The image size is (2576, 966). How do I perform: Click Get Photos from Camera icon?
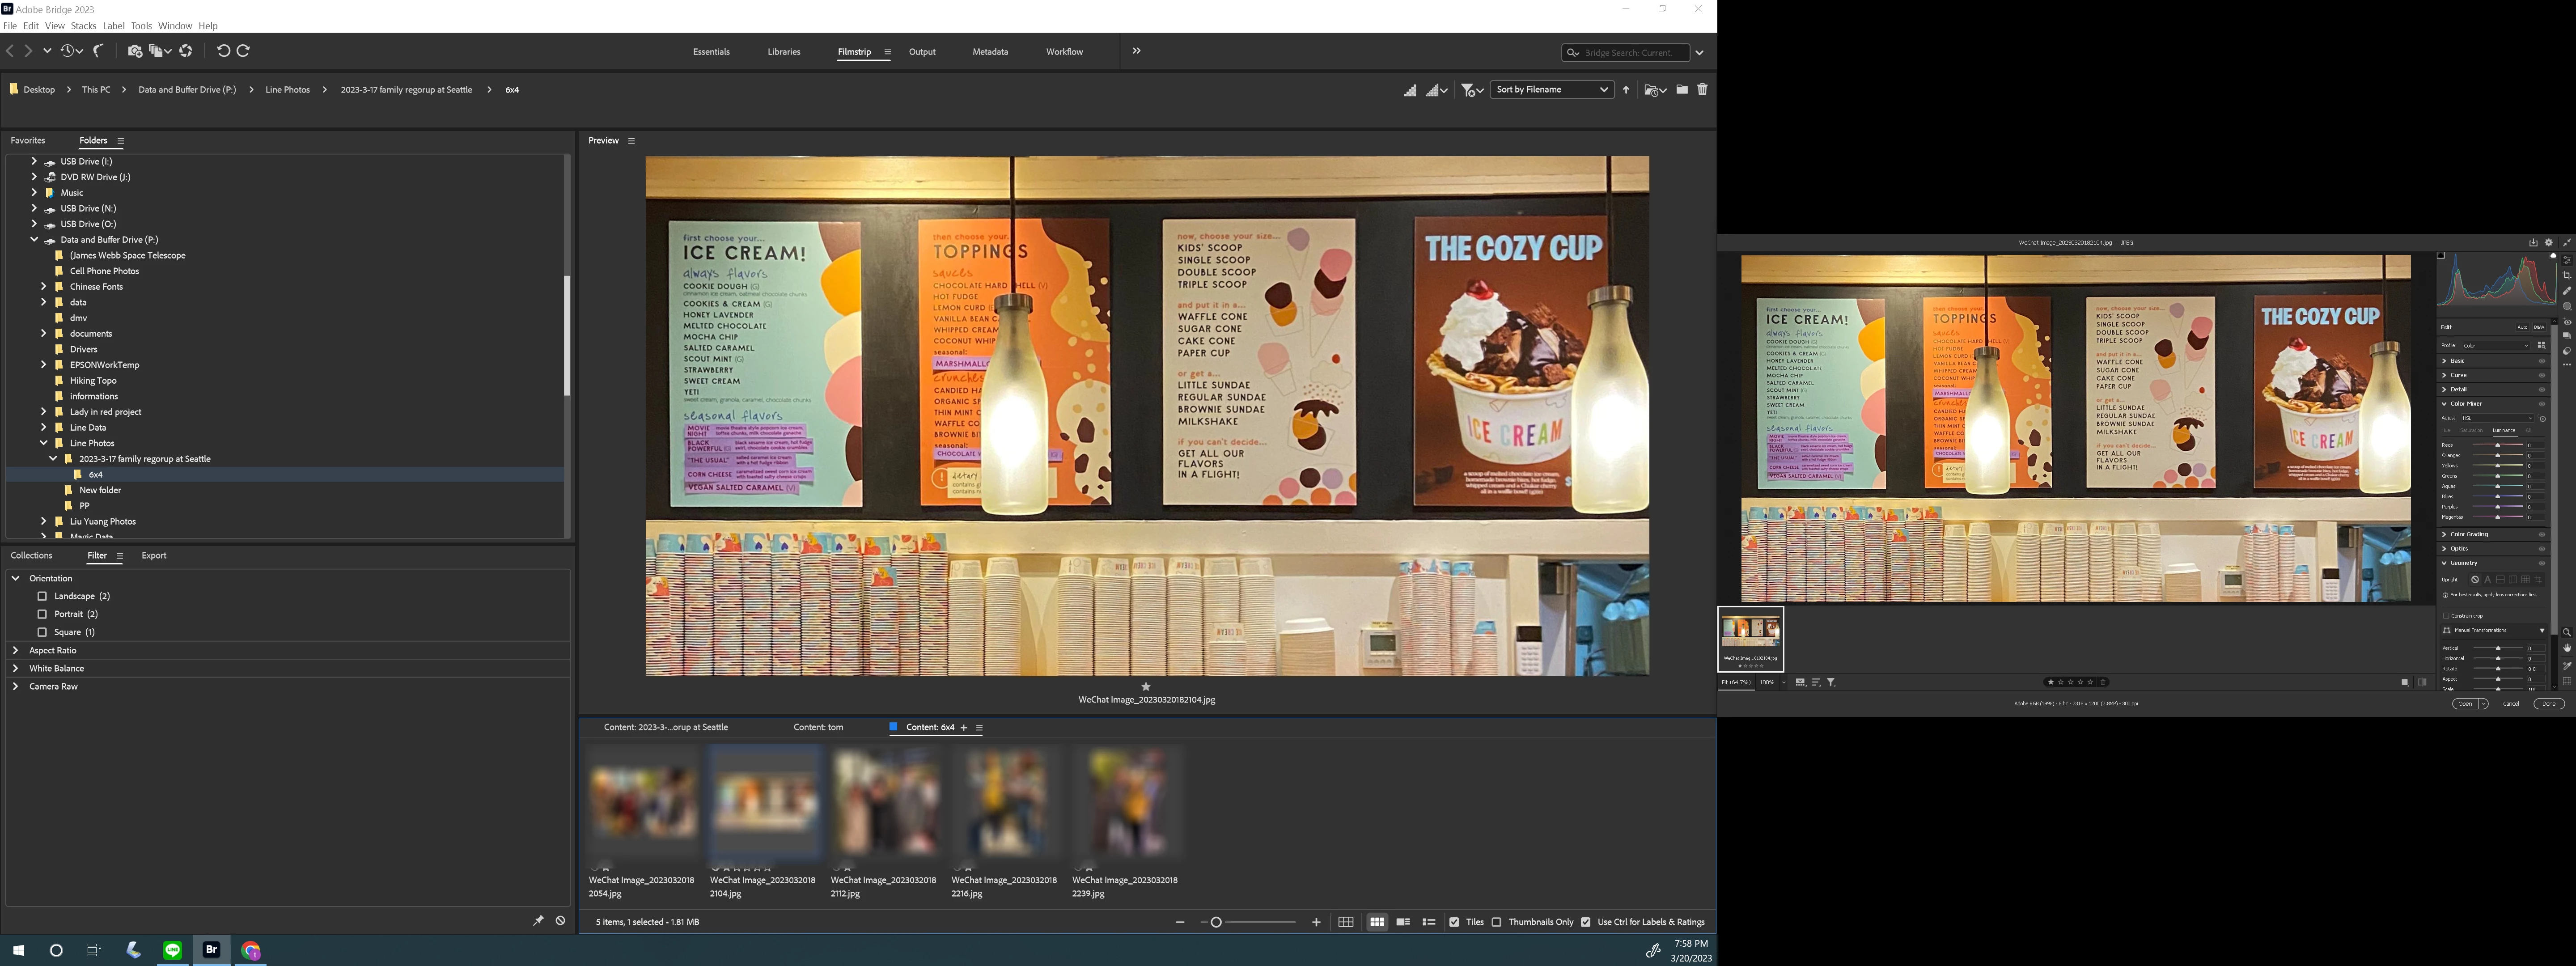pyautogui.click(x=135, y=51)
